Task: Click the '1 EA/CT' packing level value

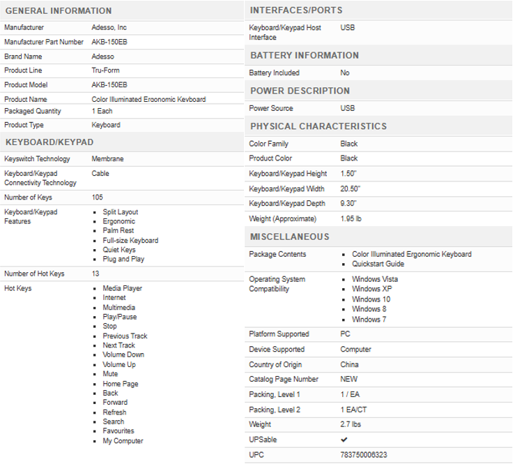Action: coord(353,410)
